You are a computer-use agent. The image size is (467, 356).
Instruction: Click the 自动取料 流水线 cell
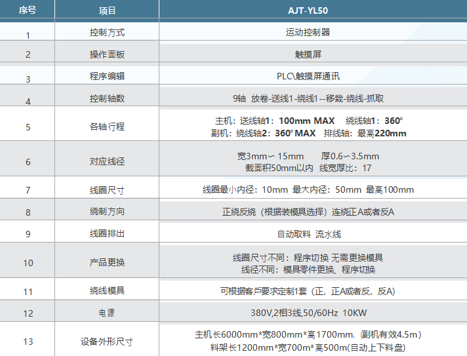(x=308, y=233)
